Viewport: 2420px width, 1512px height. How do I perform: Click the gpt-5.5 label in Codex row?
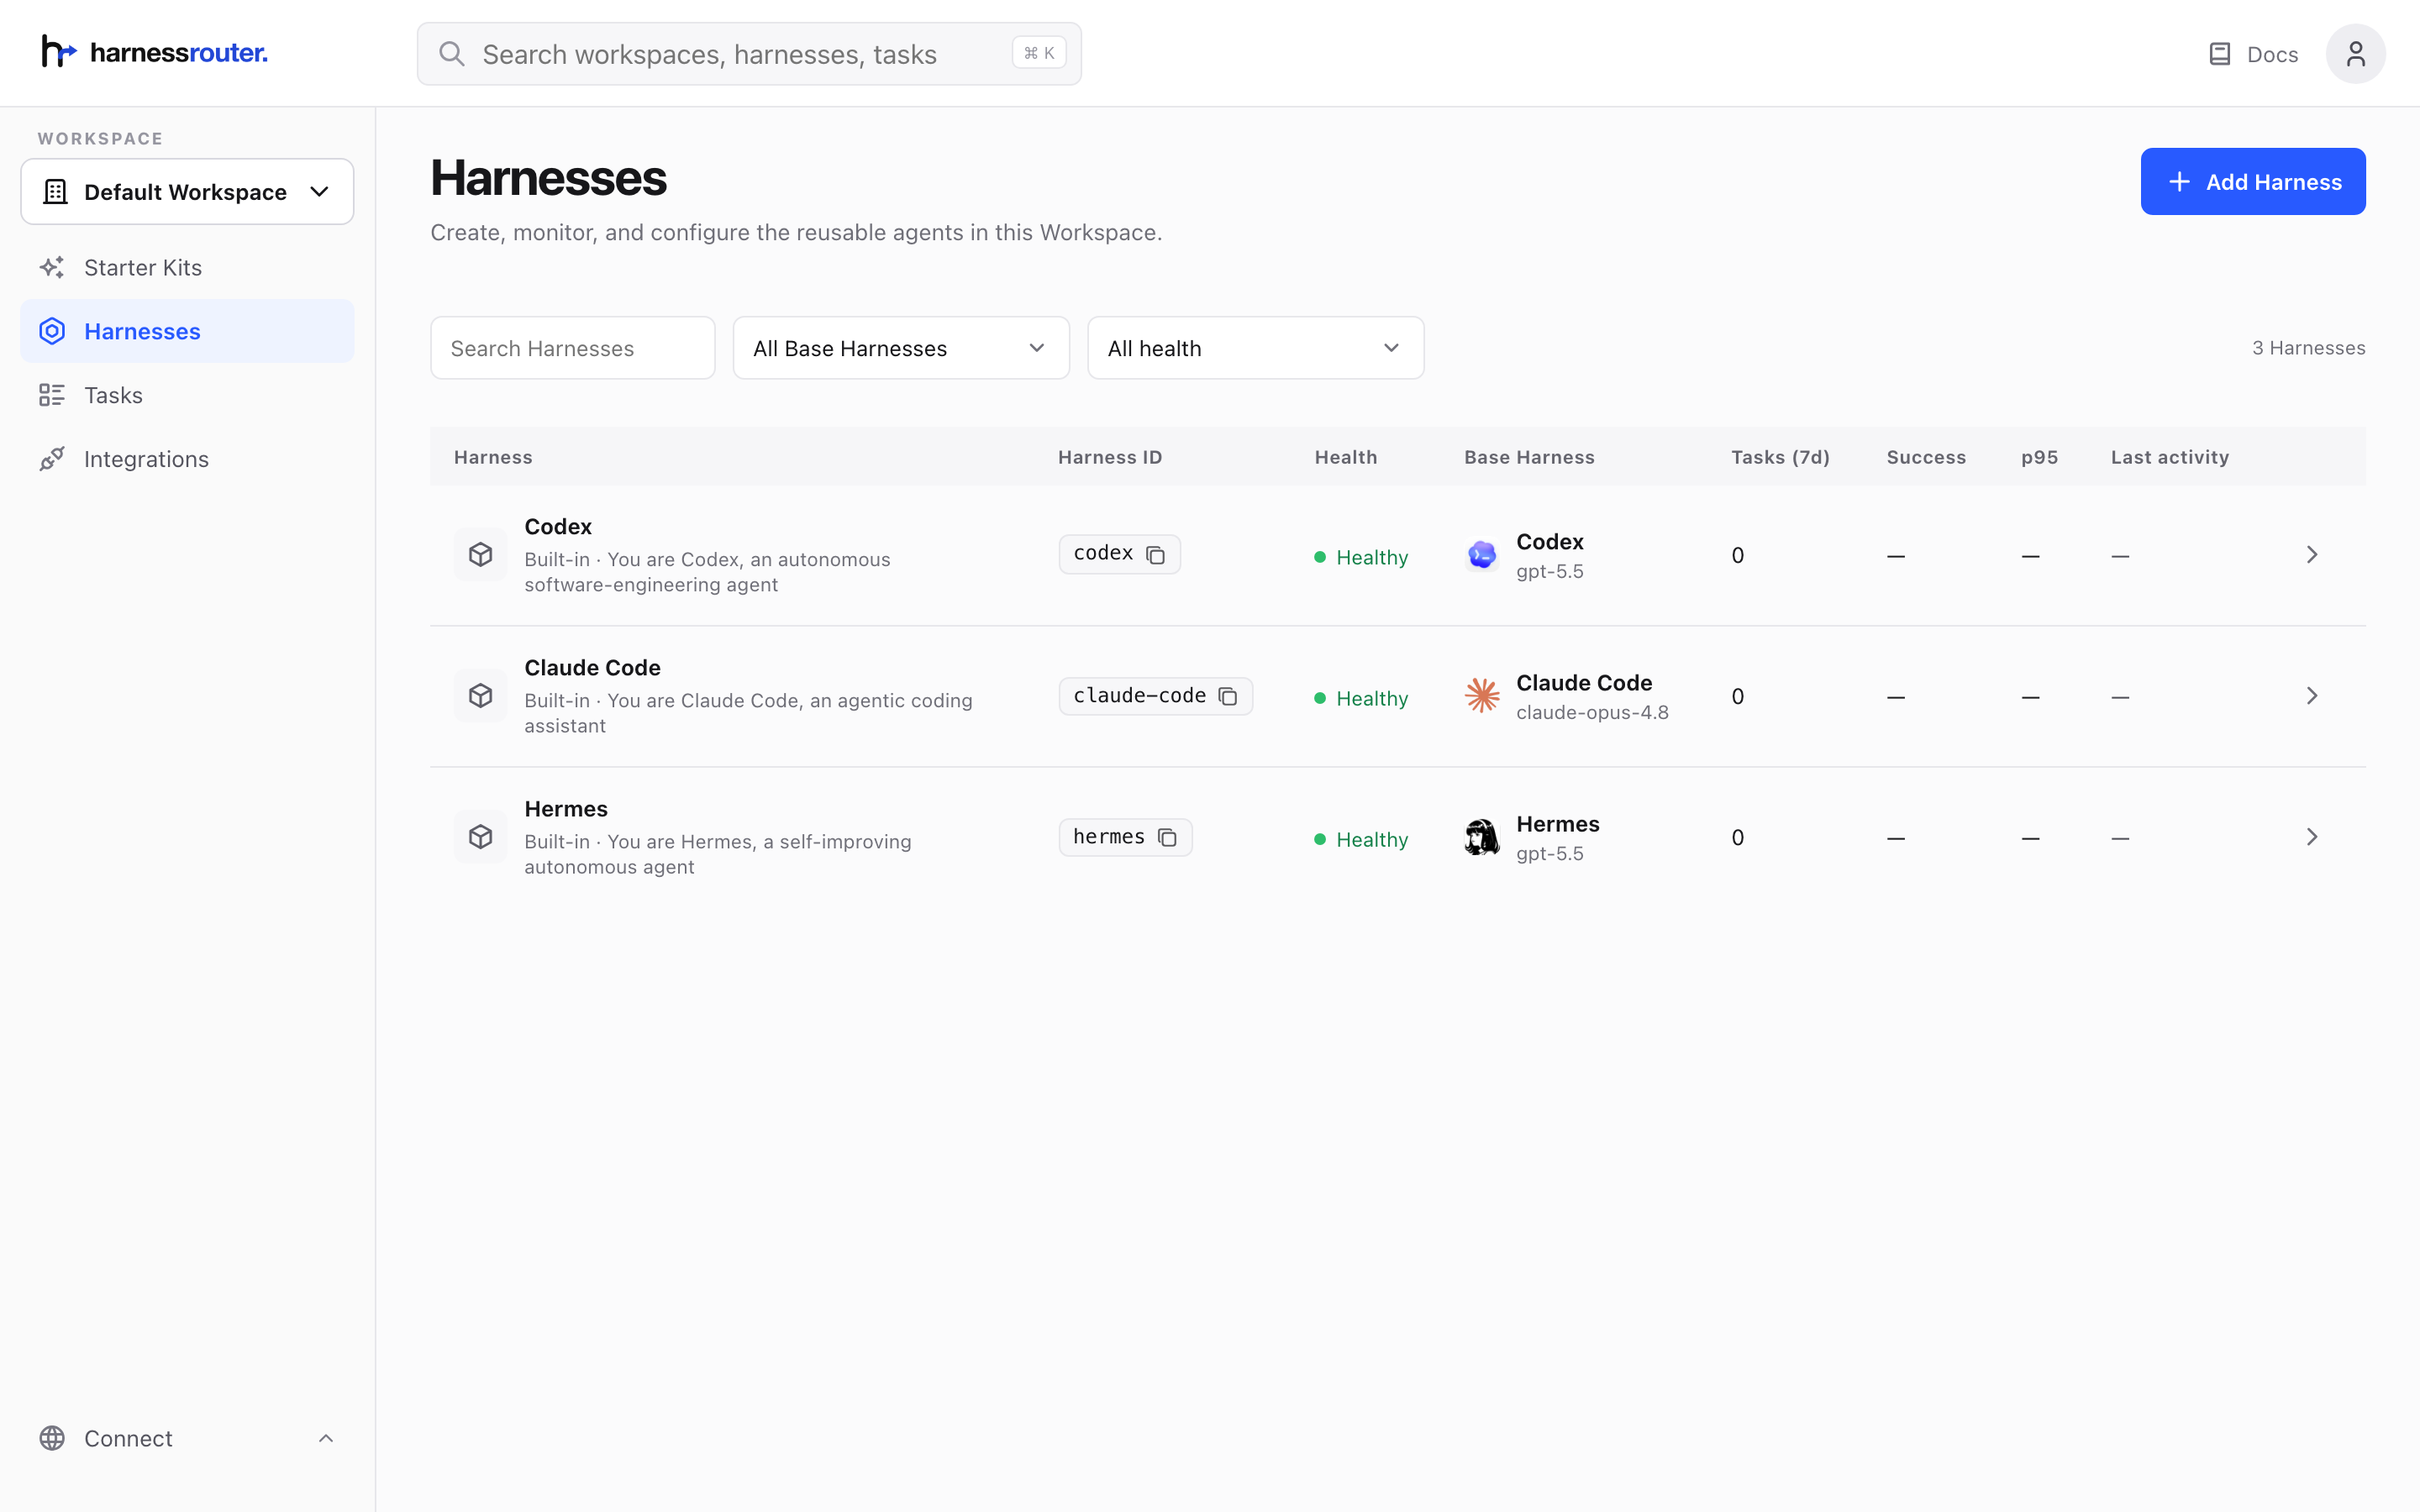click(x=1550, y=571)
